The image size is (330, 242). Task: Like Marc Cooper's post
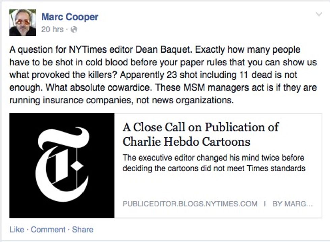point(17,230)
